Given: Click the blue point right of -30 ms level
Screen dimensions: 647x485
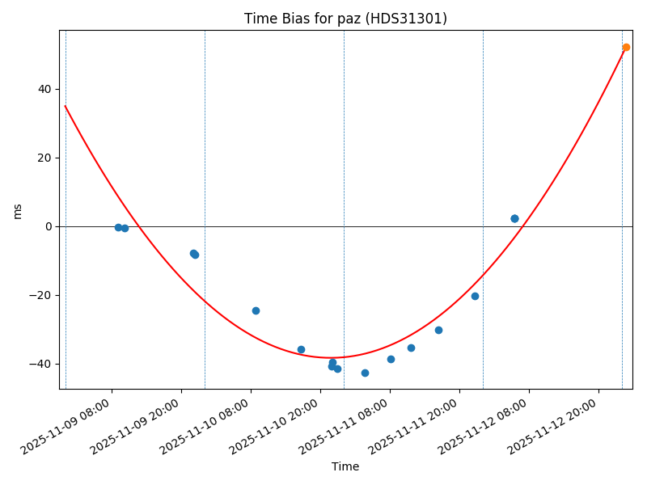Looking at the screenshot, I should click(438, 330).
